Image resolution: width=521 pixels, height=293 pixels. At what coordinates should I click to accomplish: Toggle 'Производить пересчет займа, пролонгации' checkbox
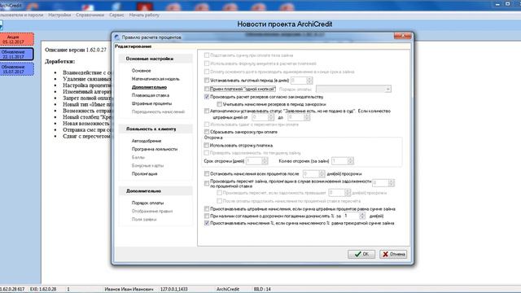pyautogui.click(x=207, y=183)
